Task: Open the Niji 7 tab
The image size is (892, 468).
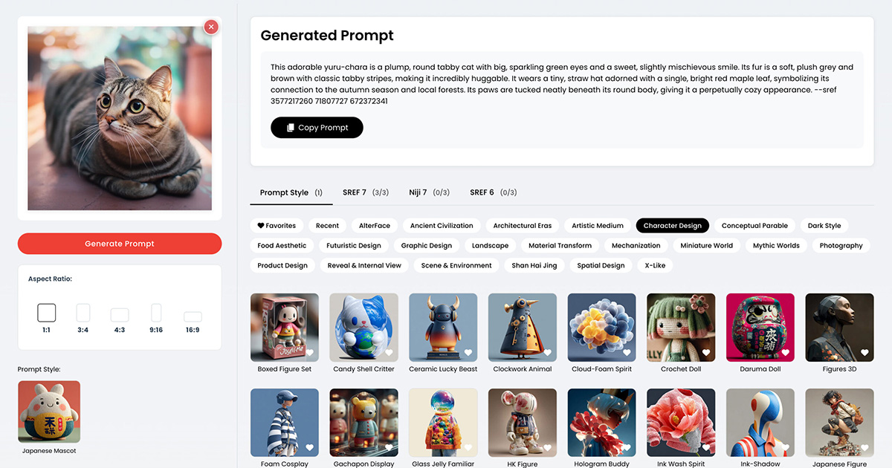Action: [x=430, y=192]
